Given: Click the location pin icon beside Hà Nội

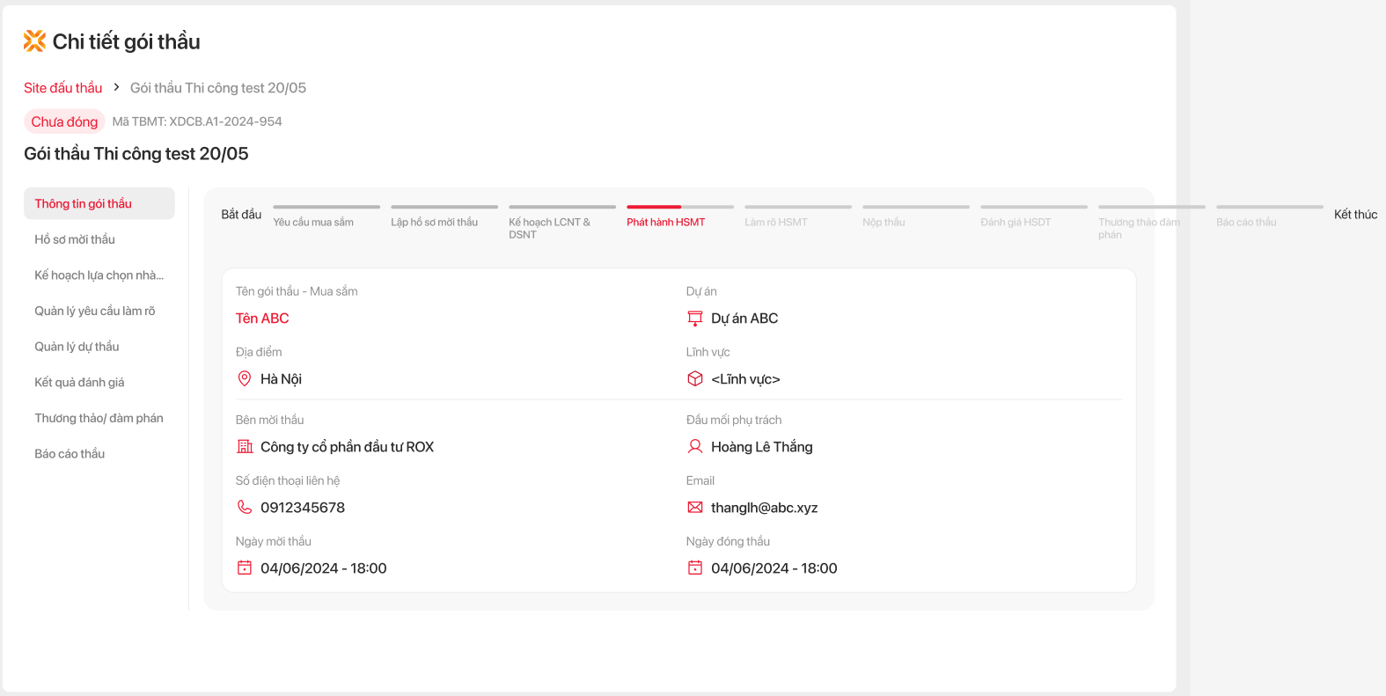Looking at the screenshot, I should click(x=245, y=379).
